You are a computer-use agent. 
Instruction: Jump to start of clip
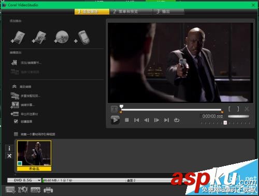click(x=136, y=120)
